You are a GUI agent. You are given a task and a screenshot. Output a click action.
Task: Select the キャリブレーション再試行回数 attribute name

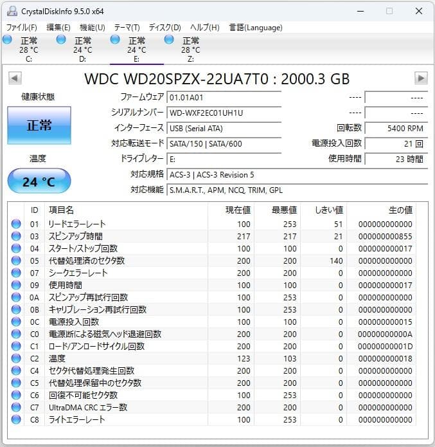(x=98, y=309)
